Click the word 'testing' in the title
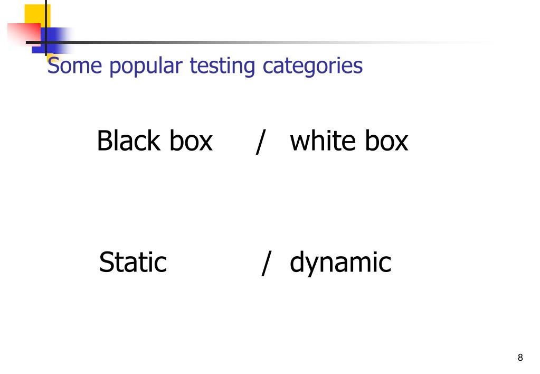 pyautogui.click(x=222, y=66)
